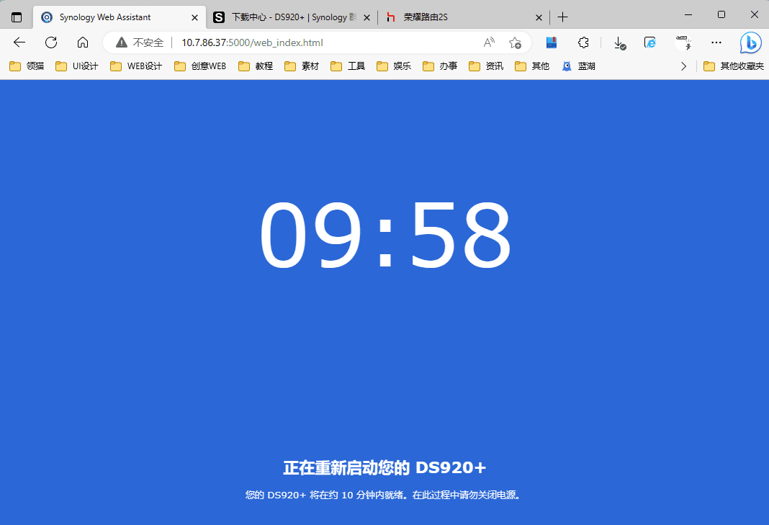Switch to the 下载中心 DS920+ tab
This screenshot has width=769, height=525.
(x=288, y=17)
